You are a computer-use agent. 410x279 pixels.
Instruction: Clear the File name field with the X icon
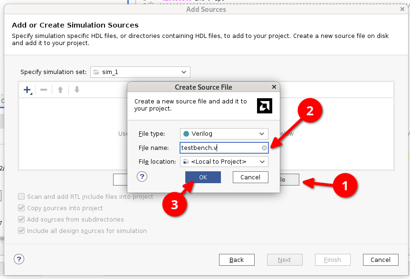pyautogui.click(x=264, y=148)
